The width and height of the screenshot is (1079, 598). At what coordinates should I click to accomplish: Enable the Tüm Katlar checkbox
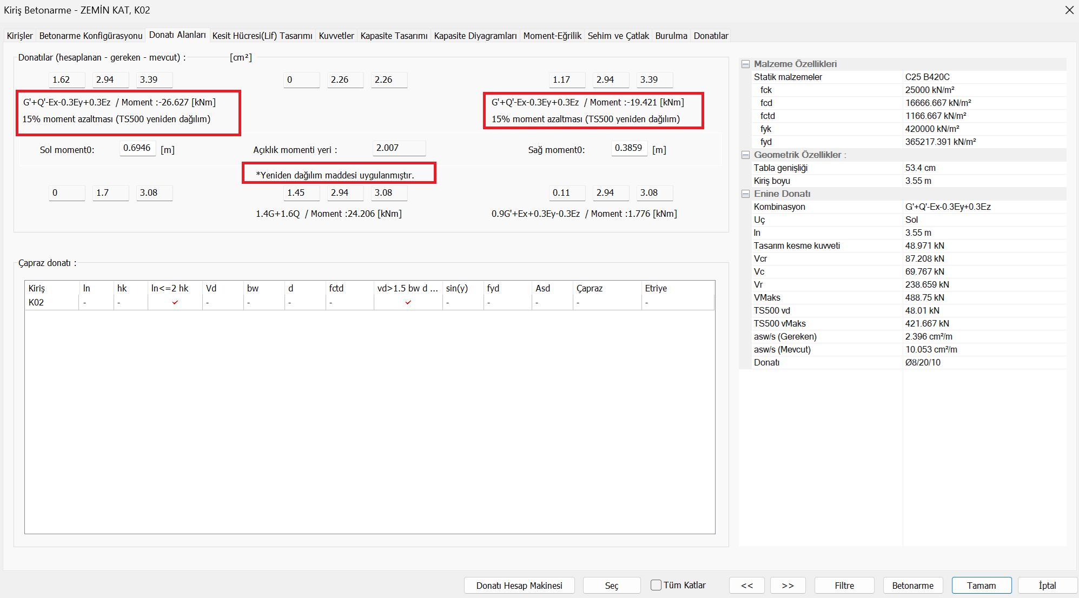tap(656, 585)
